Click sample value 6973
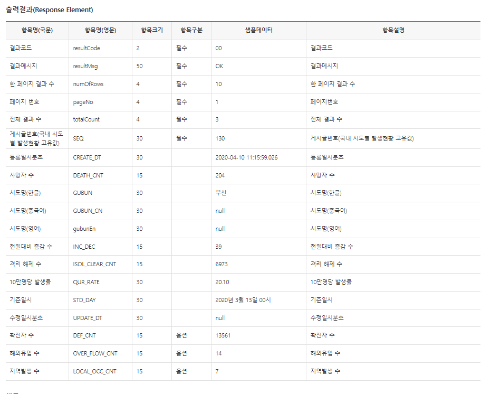Image resolution: width=491 pixels, height=394 pixels. click(222, 264)
